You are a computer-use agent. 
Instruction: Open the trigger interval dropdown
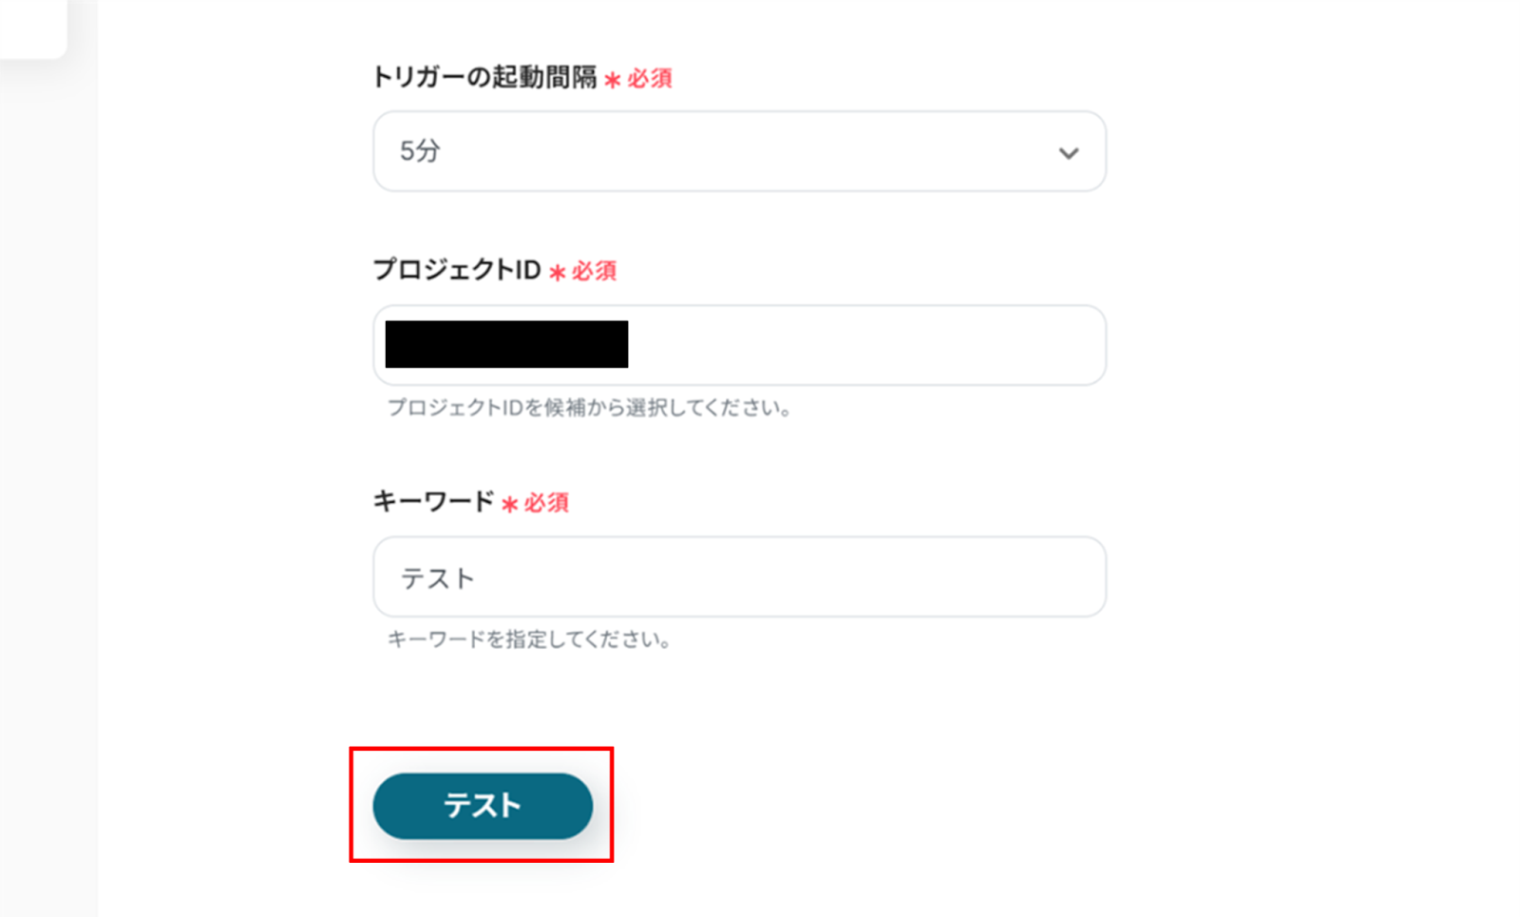738,152
